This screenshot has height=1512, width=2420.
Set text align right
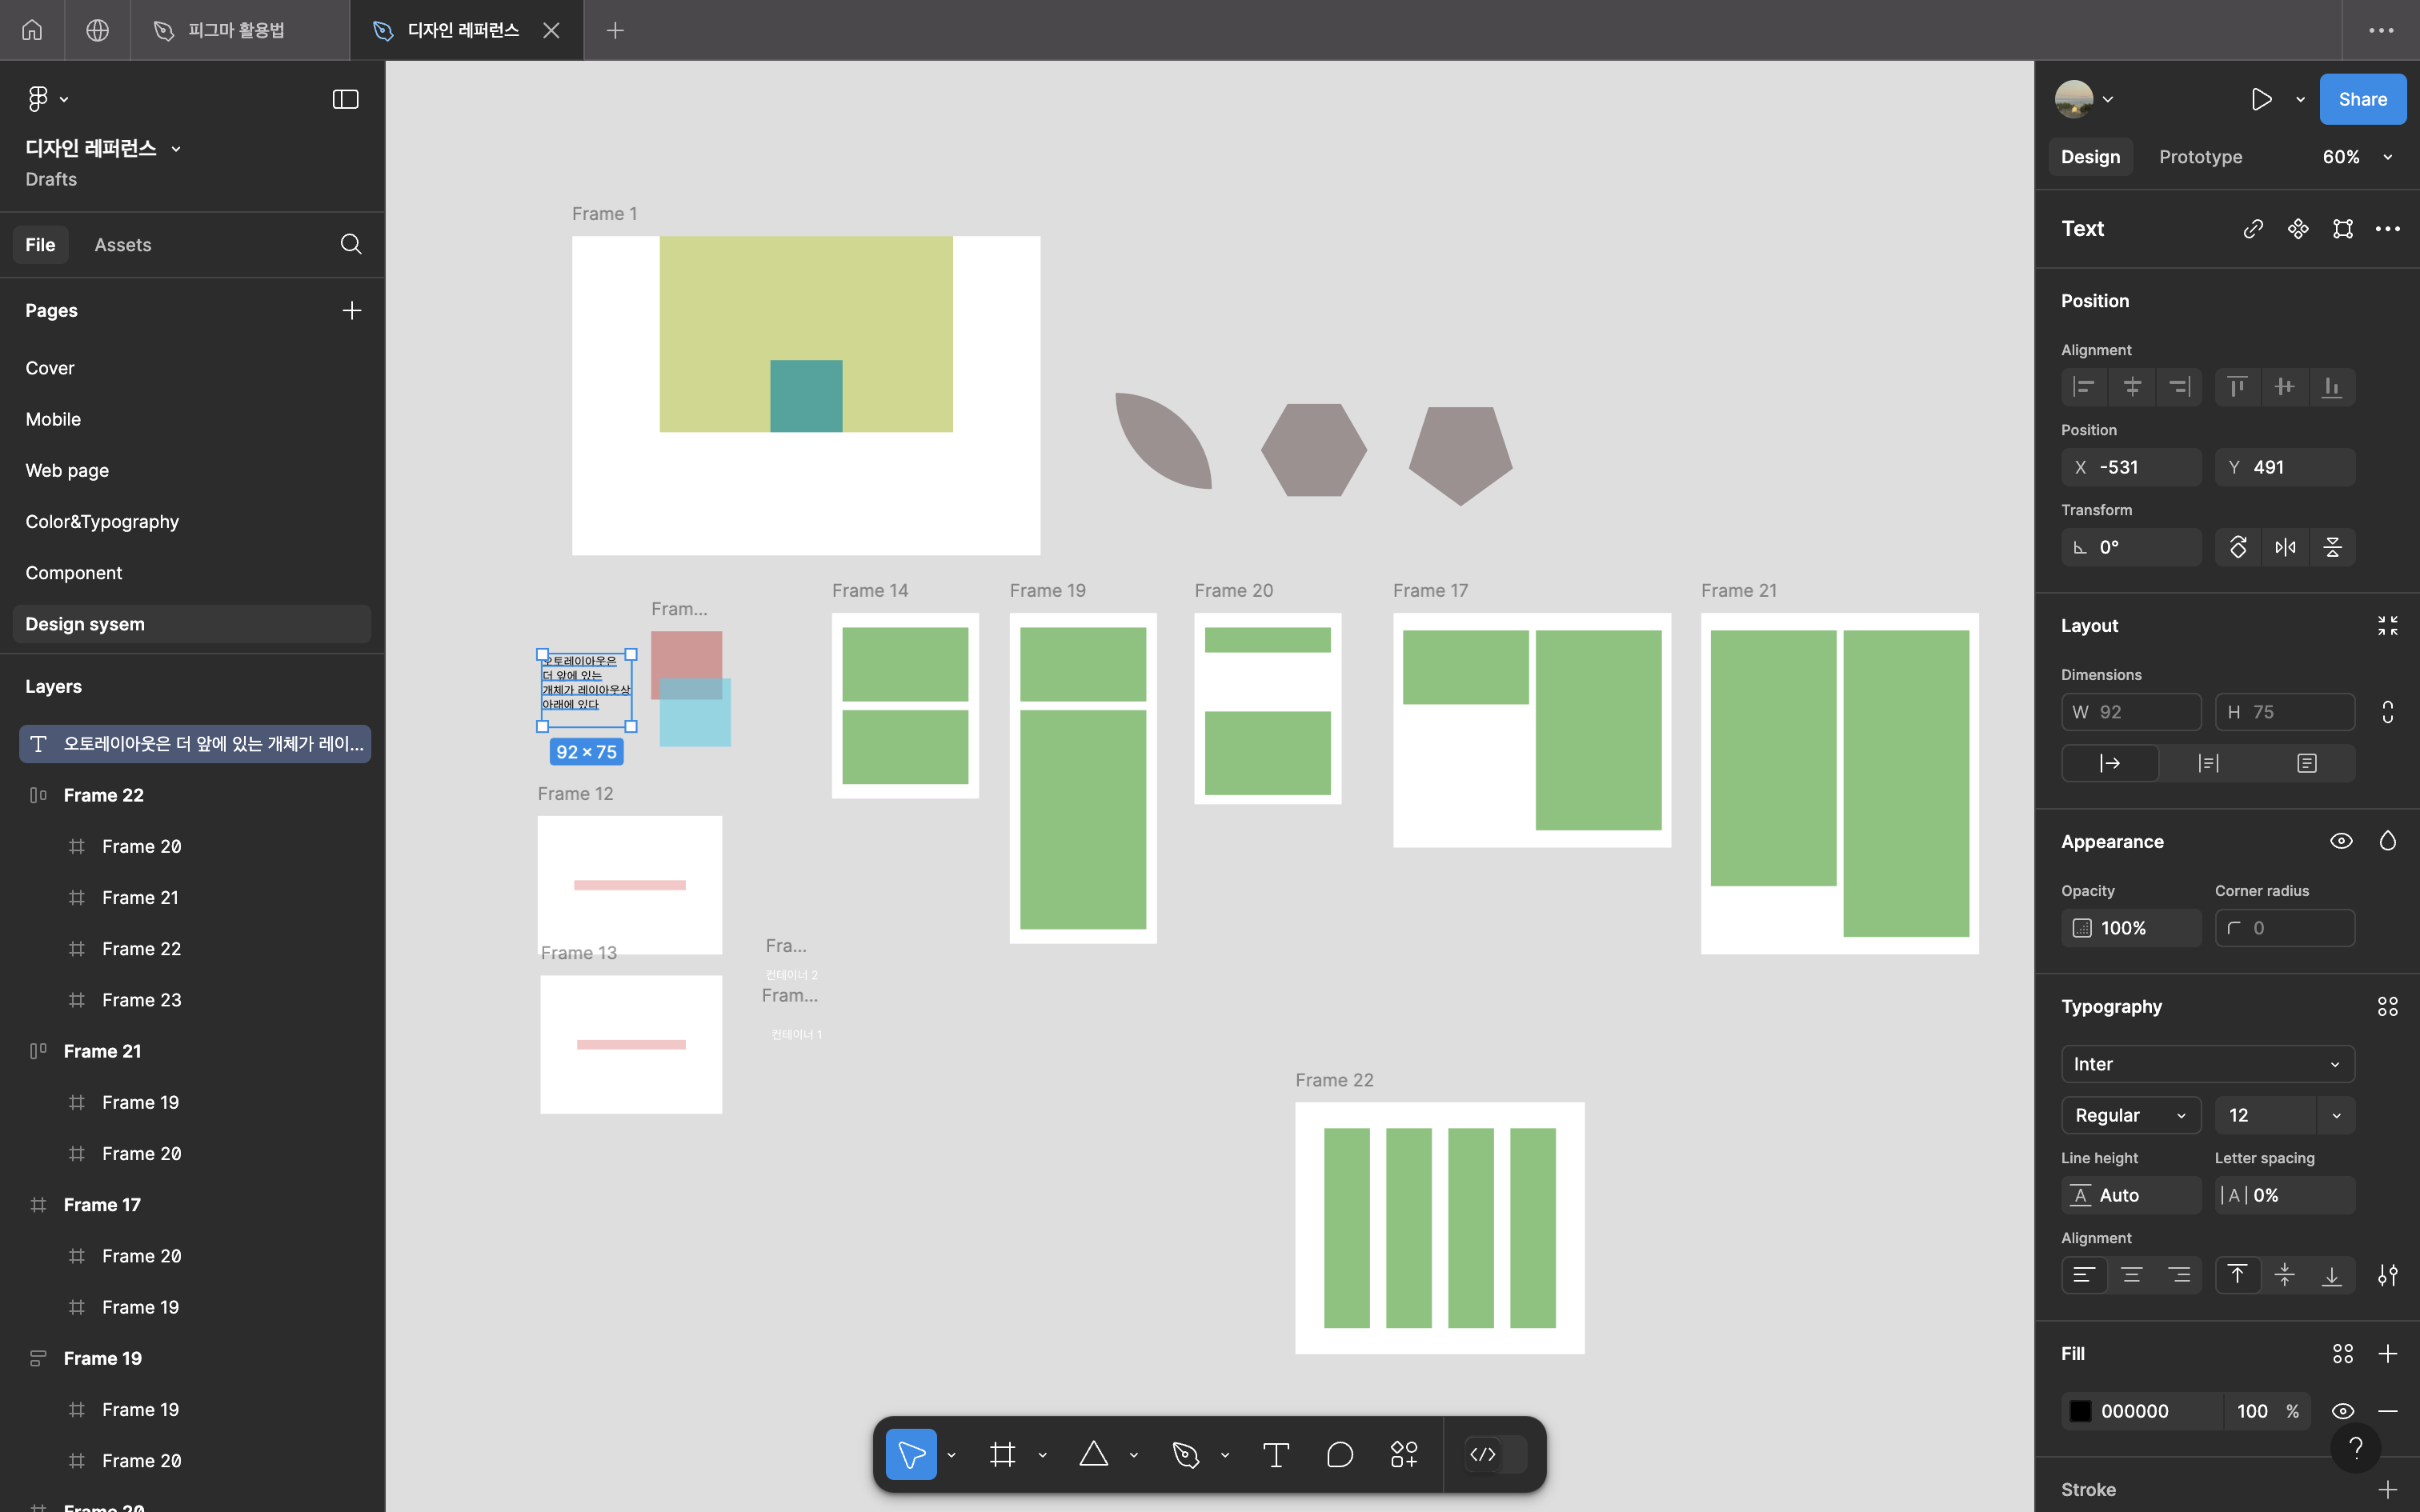click(2179, 1275)
